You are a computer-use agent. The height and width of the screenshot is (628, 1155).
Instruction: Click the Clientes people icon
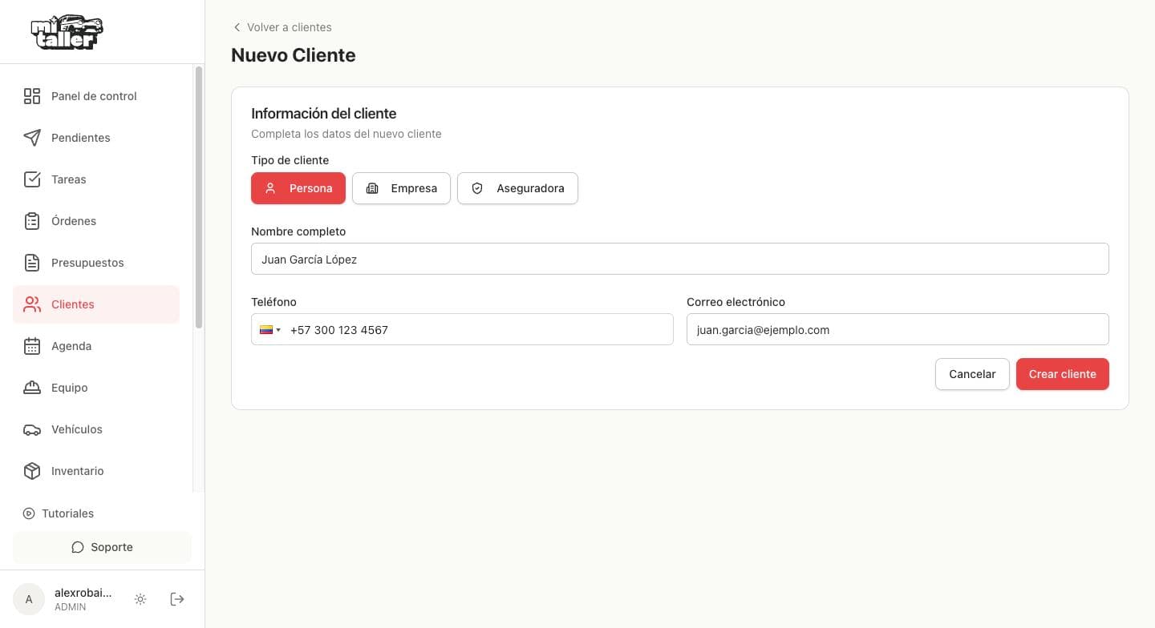tap(32, 304)
